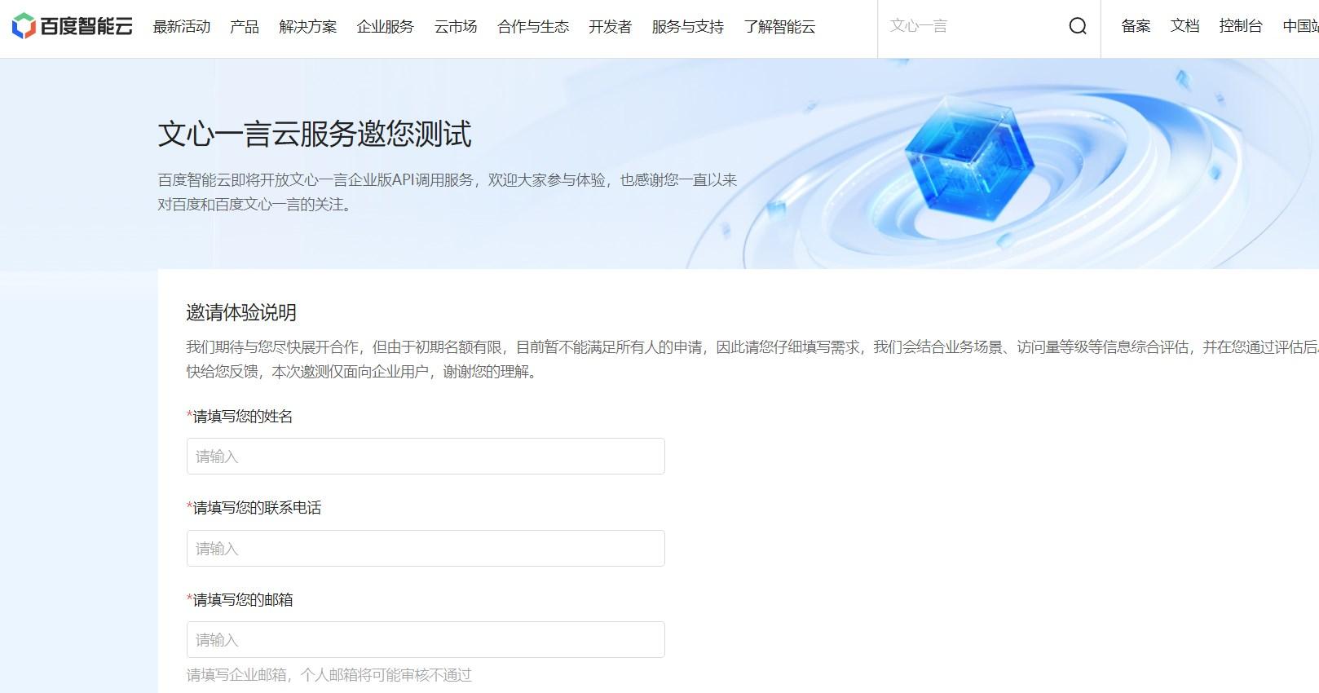Click the email input field
This screenshot has height=693, width=1319.
point(426,640)
